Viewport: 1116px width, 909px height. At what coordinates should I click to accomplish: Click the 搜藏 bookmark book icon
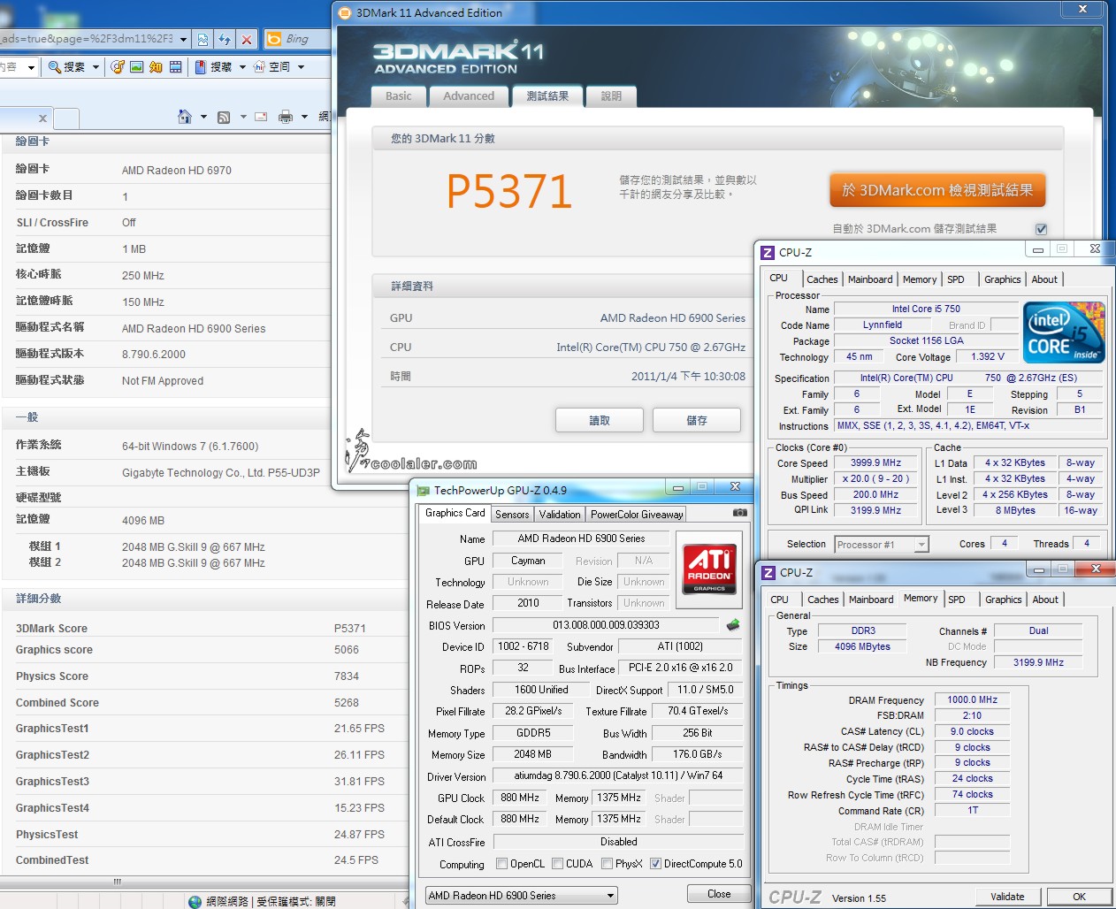[x=201, y=67]
